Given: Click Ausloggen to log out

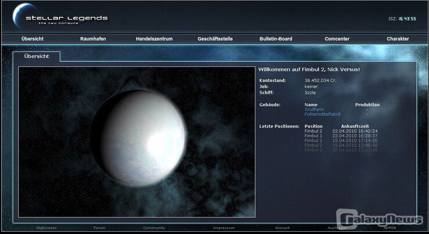Looking at the screenshot, I should click(x=338, y=228).
